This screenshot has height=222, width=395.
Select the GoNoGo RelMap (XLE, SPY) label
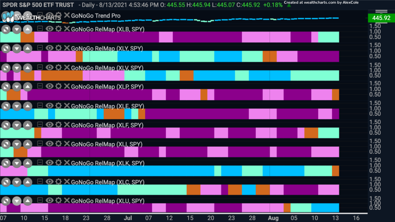point(107,106)
